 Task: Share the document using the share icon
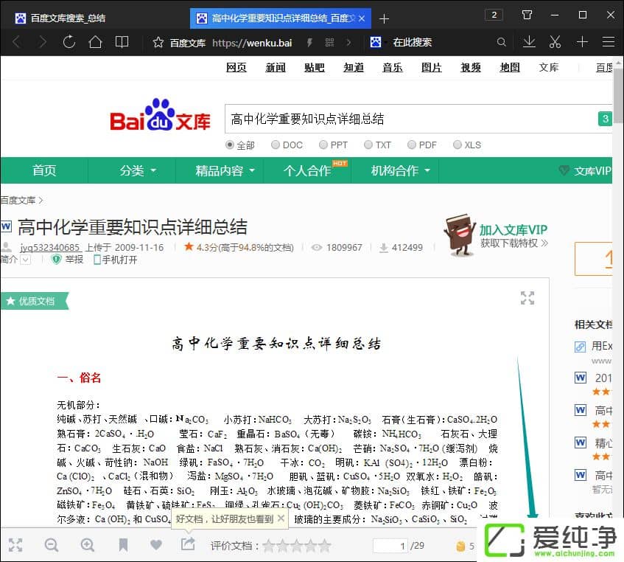pos(188,544)
